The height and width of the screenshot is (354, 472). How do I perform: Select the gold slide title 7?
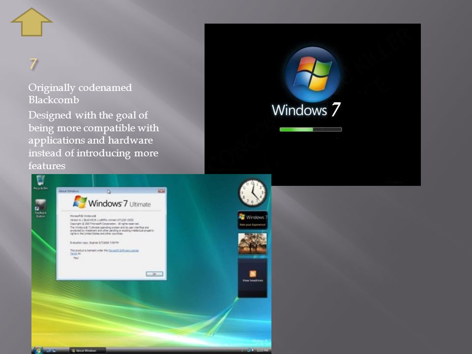(33, 64)
